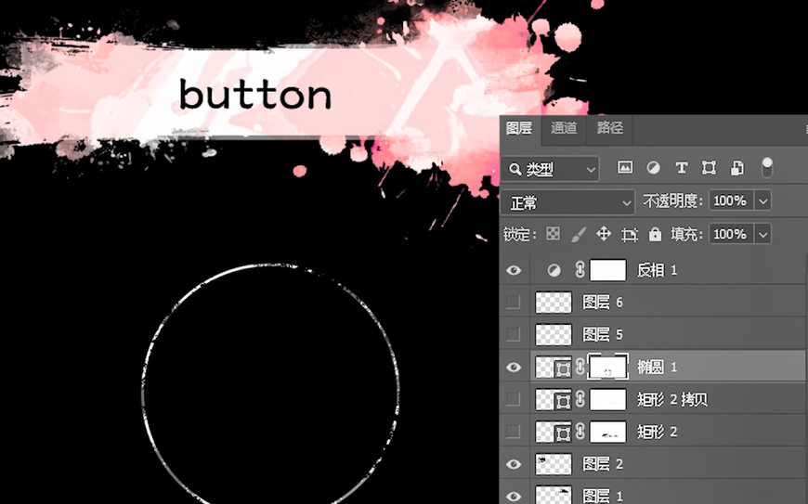Filter layers by smart object icon
Viewport: 808px width, 504px height.
click(x=736, y=168)
